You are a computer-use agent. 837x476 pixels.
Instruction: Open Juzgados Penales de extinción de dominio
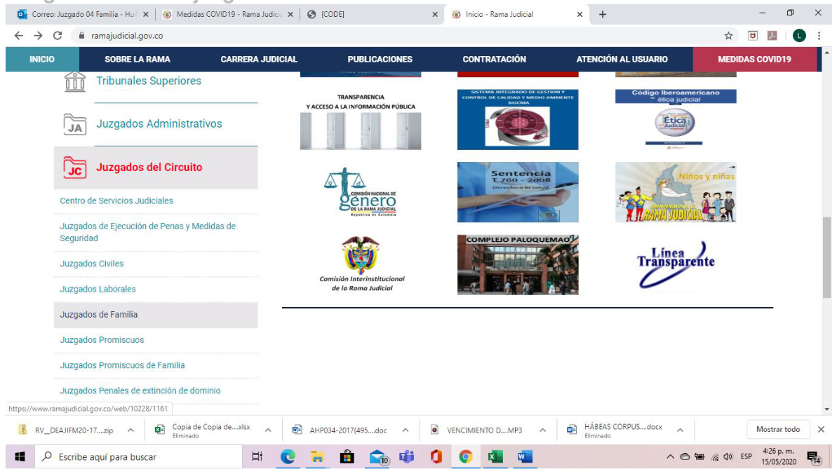pyautogui.click(x=140, y=390)
